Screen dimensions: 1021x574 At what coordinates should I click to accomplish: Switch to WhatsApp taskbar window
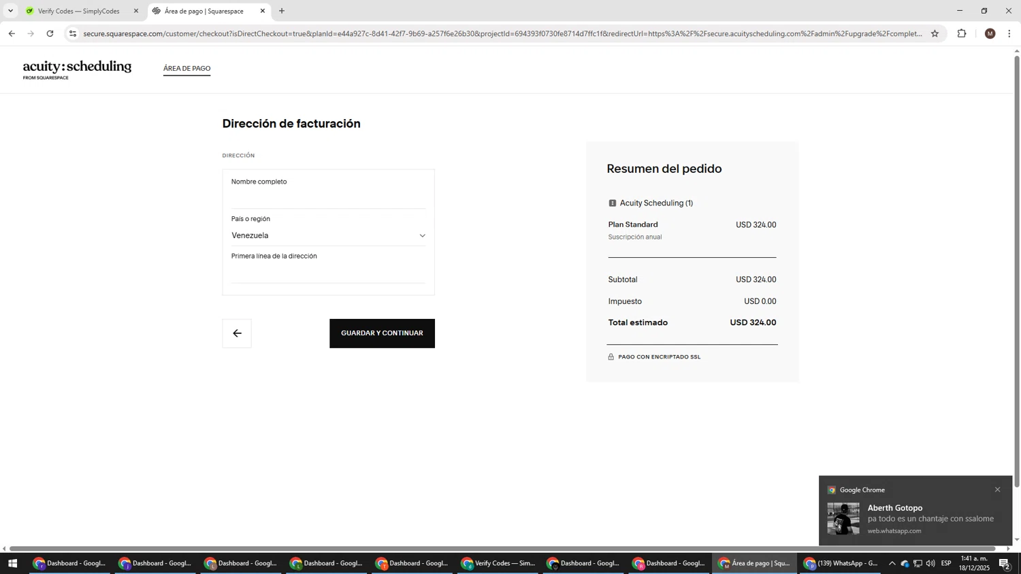pyautogui.click(x=841, y=563)
